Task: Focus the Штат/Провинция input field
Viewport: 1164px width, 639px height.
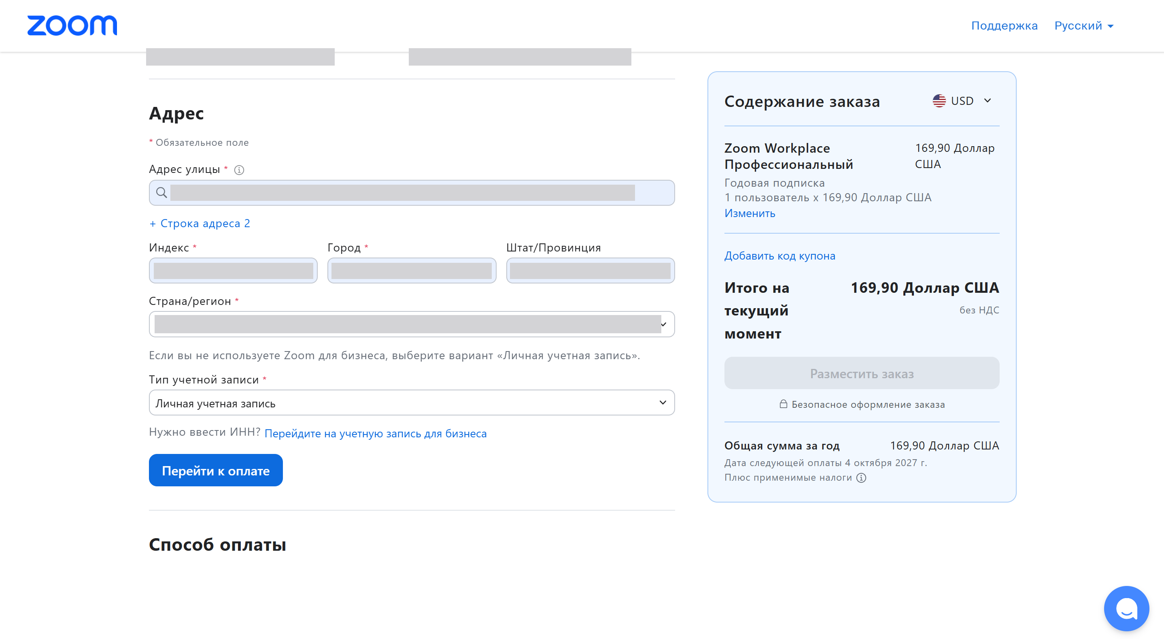Action: click(590, 271)
